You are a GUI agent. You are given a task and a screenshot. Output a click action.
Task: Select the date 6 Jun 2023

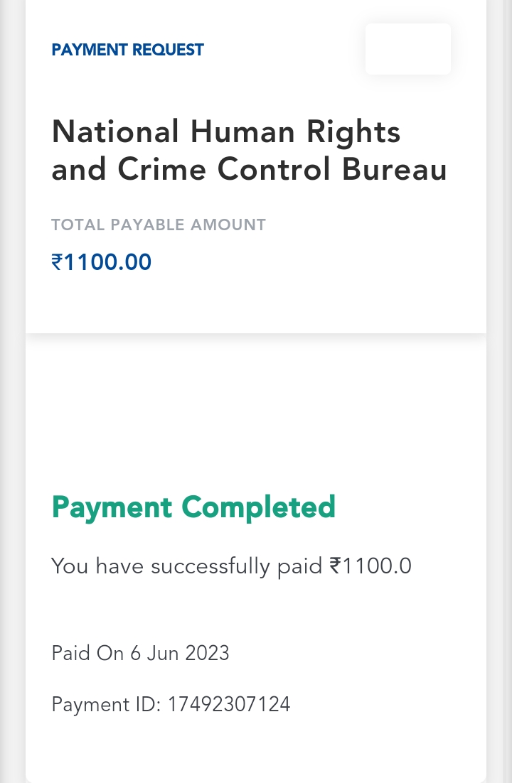[x=180, y=653]
